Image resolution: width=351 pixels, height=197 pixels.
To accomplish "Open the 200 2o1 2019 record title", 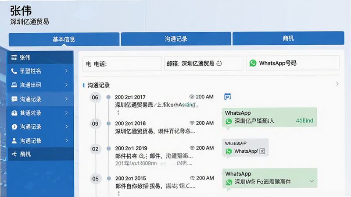I will click(x=131, y=148).
